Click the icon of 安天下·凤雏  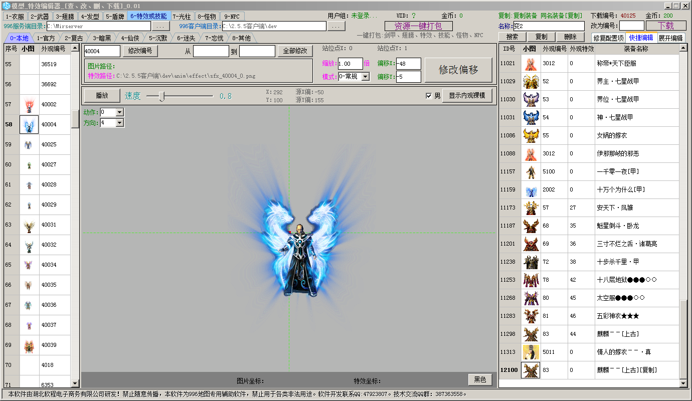531,208
